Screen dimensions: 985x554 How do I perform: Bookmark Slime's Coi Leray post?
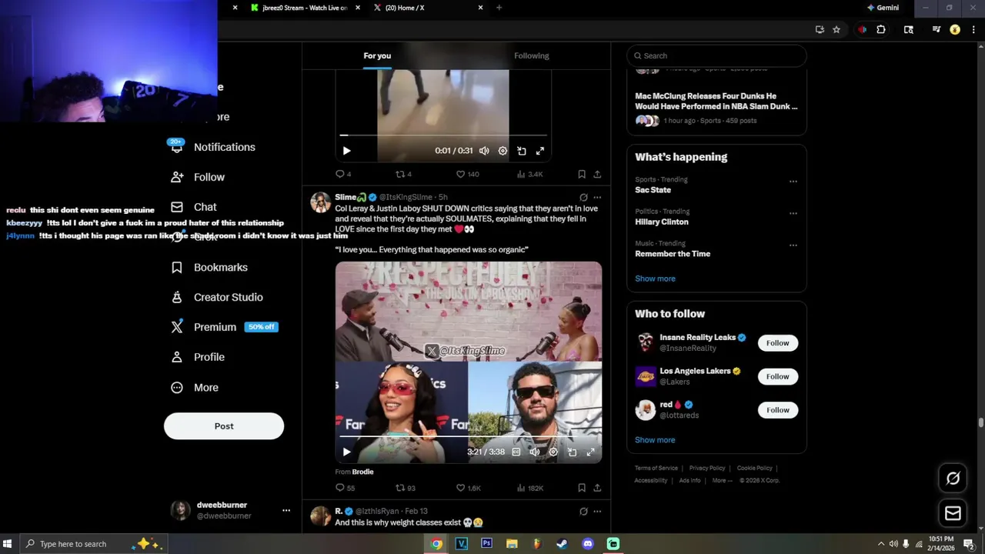pos(582,488)
